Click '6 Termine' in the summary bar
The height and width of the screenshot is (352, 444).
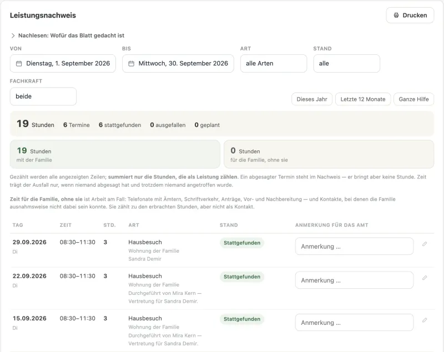[x=77, y=125]
